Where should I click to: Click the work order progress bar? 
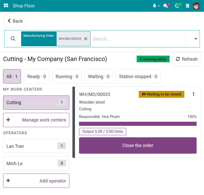click(x=138, y=124)
